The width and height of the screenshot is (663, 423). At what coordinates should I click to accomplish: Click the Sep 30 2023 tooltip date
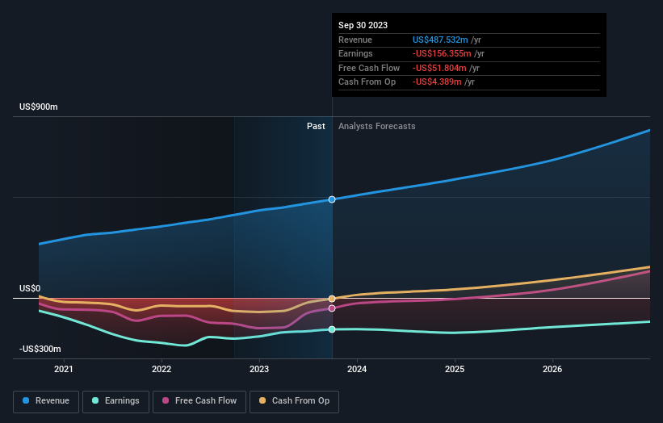pyautogui.click(x=363, y=25)
